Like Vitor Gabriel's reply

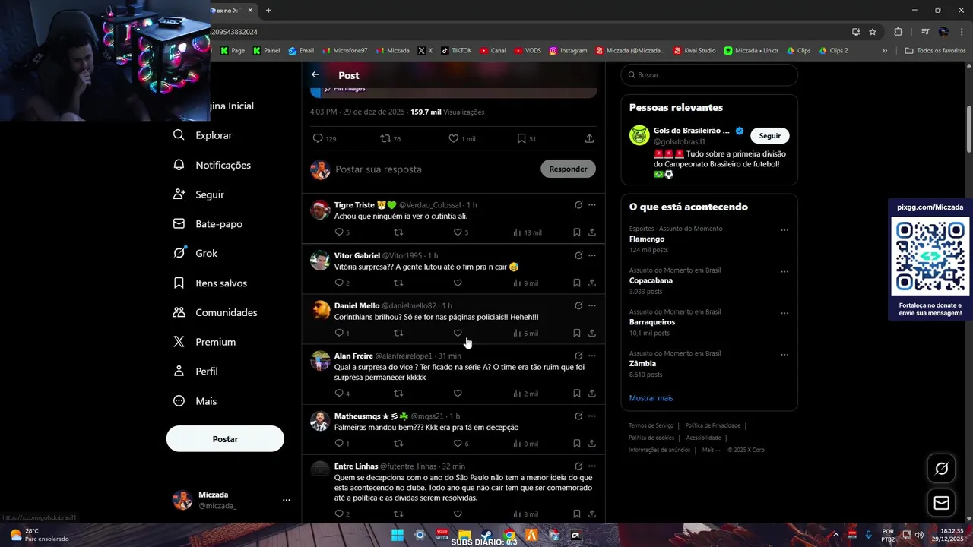[x=458, y=283]
